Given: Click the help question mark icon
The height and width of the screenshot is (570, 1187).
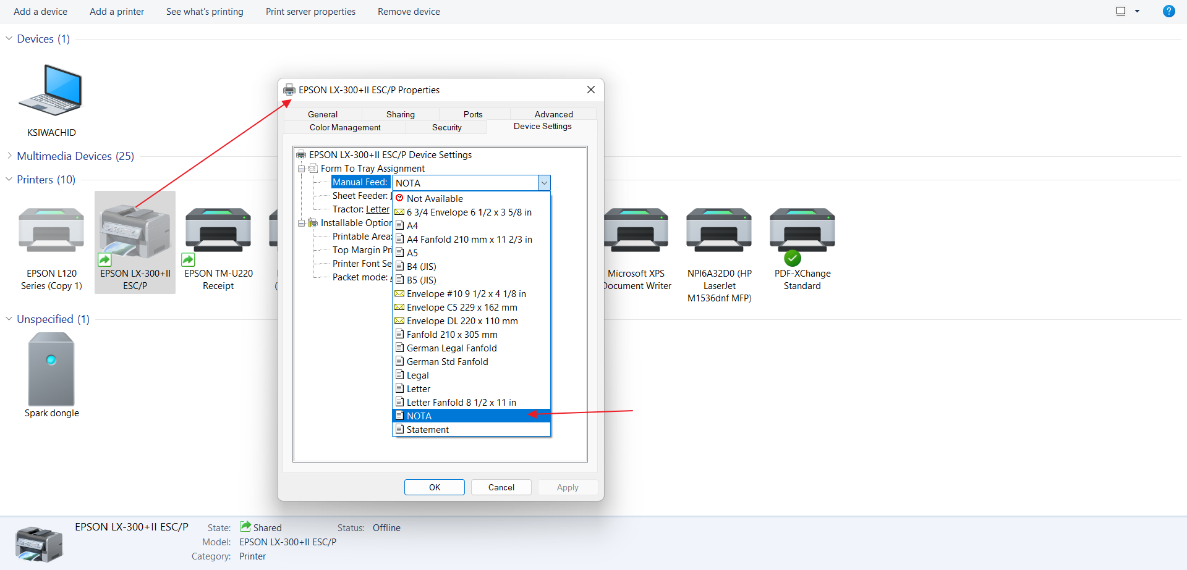Looking at the screenshot, I should (1168, 11).
